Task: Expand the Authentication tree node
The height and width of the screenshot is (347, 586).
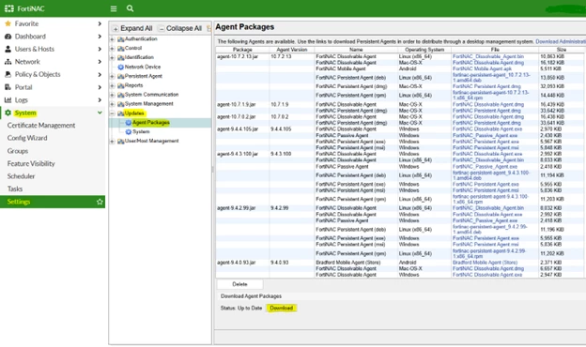Action: [x=112, y=38]
